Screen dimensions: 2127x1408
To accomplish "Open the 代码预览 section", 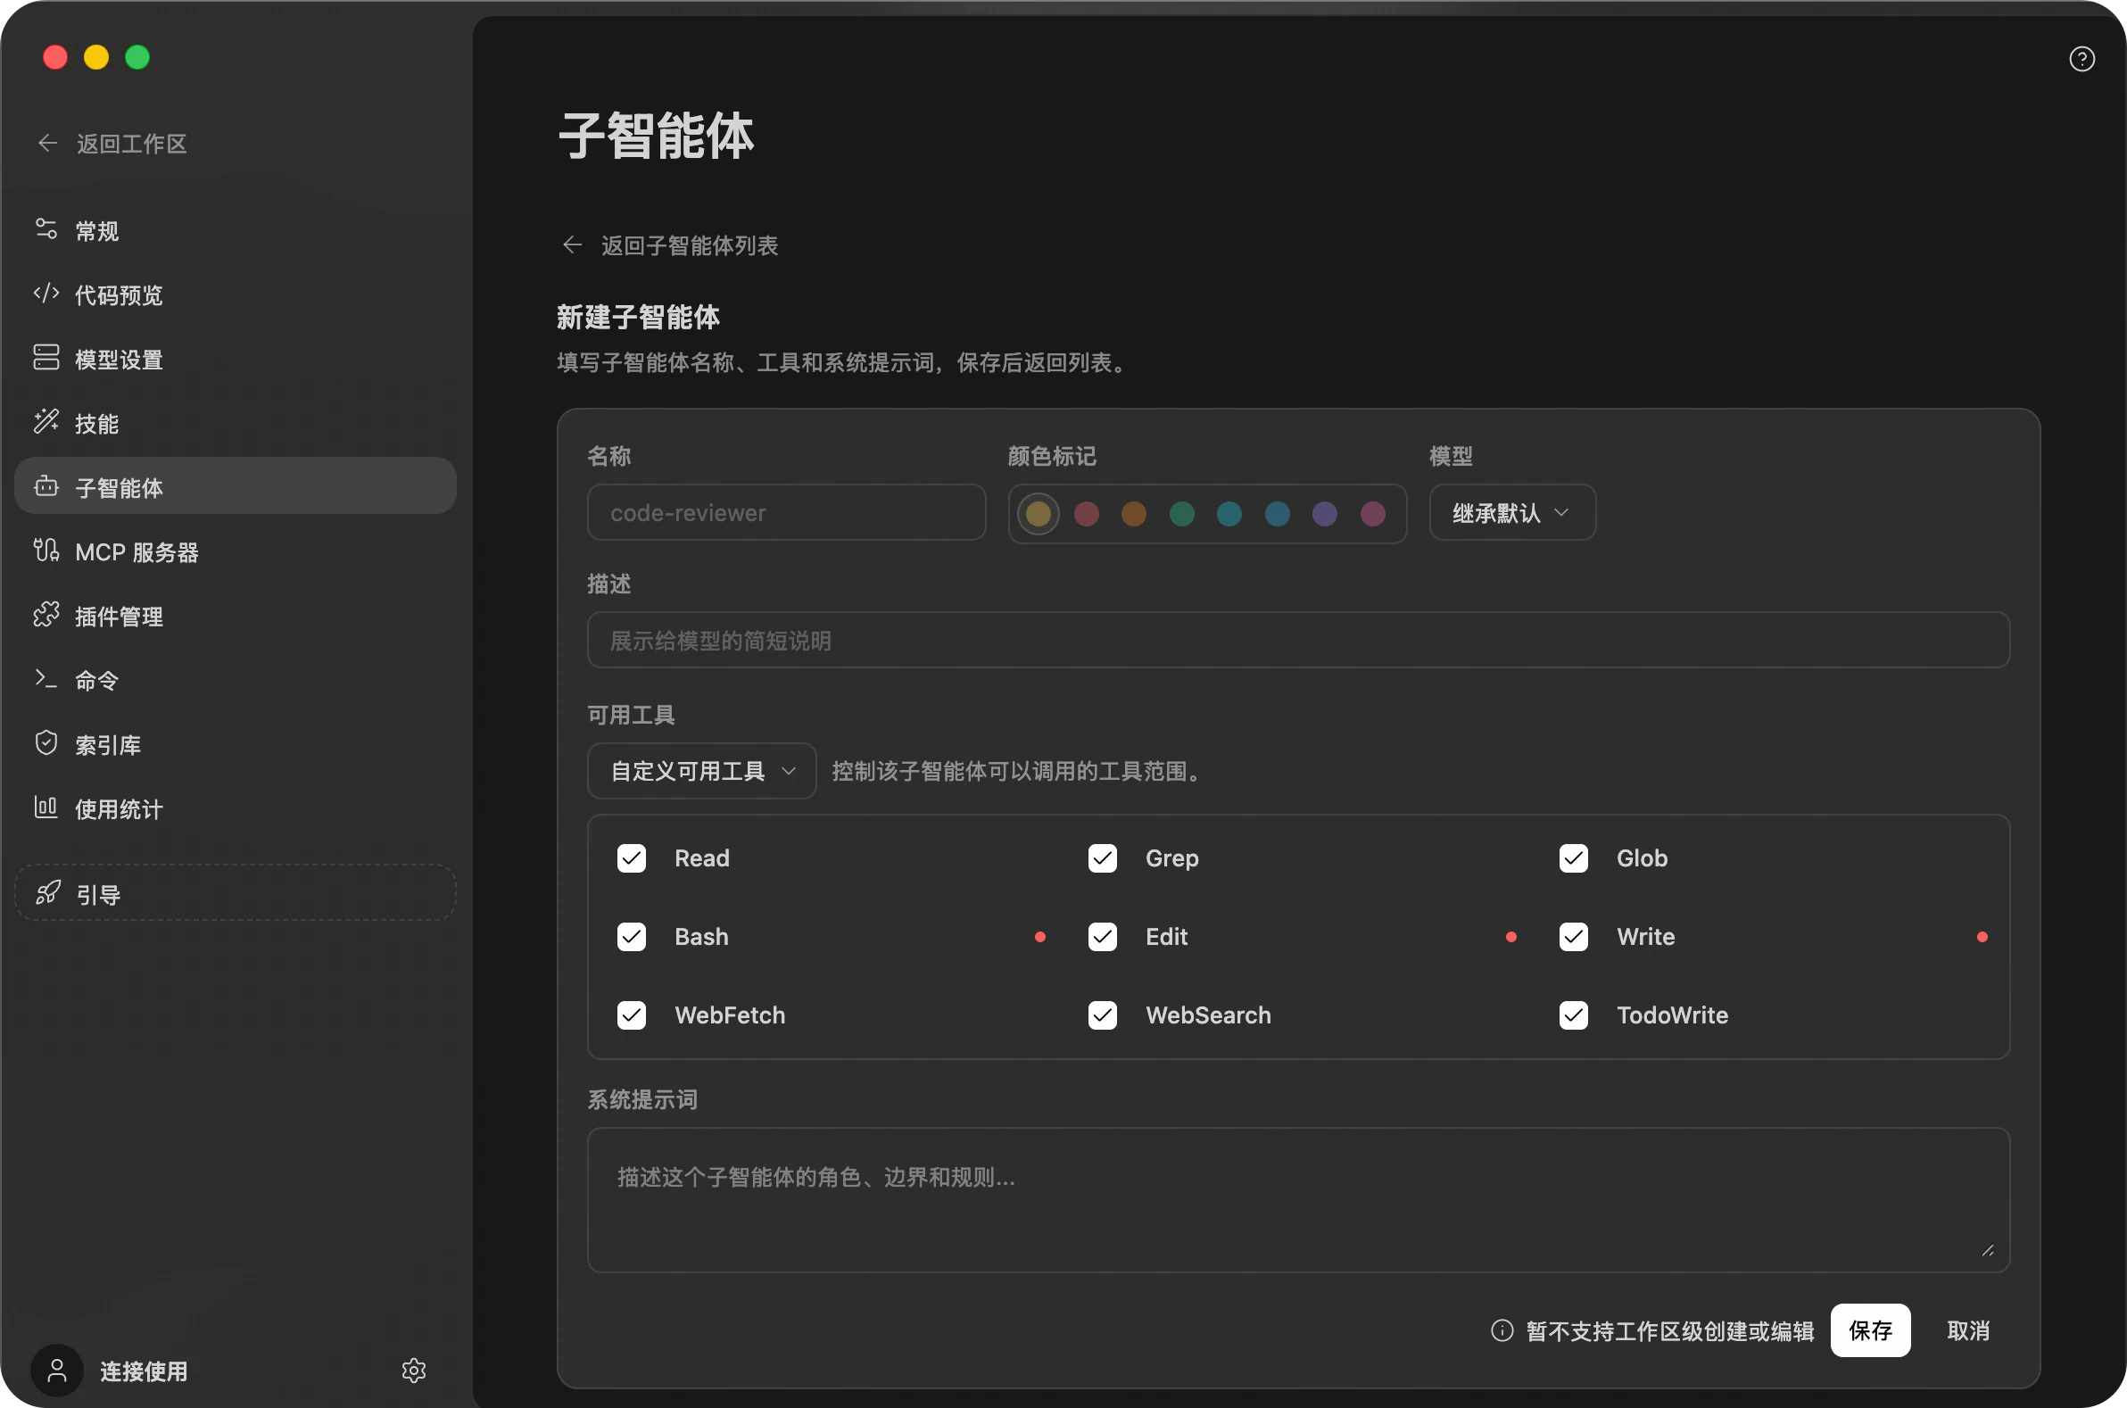I will coord(236,294).
